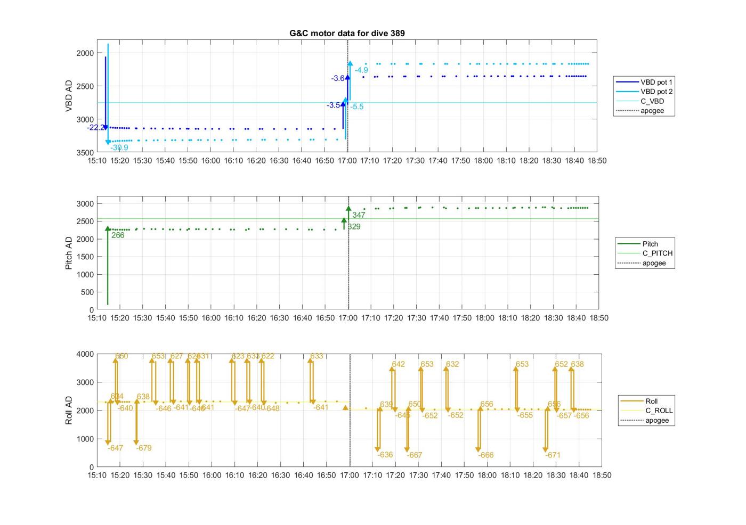Select 'apogee' in the Pitch plot legend
Image resolution: width=746 pixels, height=525 pixels.
tap(642, 263)
